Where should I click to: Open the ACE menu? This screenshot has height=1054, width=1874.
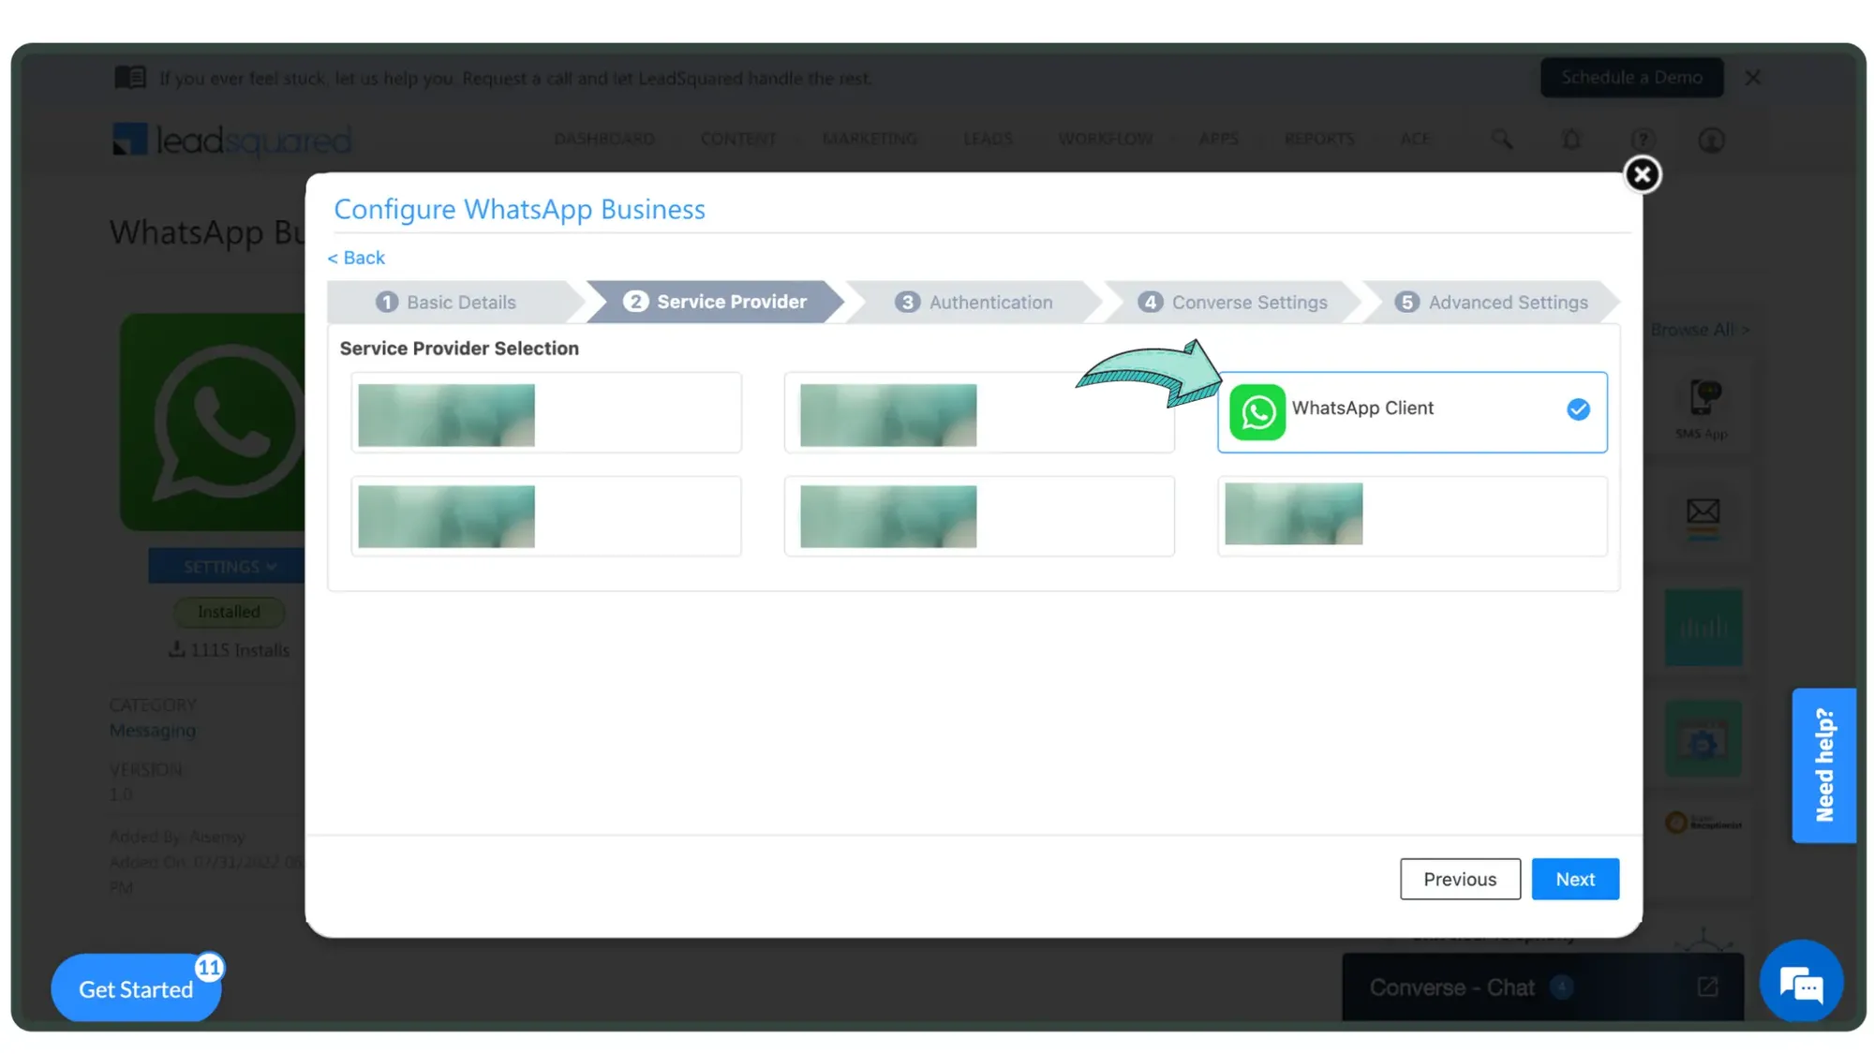coord(1415,140)
